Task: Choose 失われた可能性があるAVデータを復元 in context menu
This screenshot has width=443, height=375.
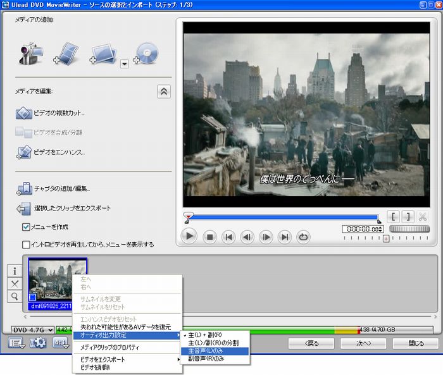Action: (127, 328)
